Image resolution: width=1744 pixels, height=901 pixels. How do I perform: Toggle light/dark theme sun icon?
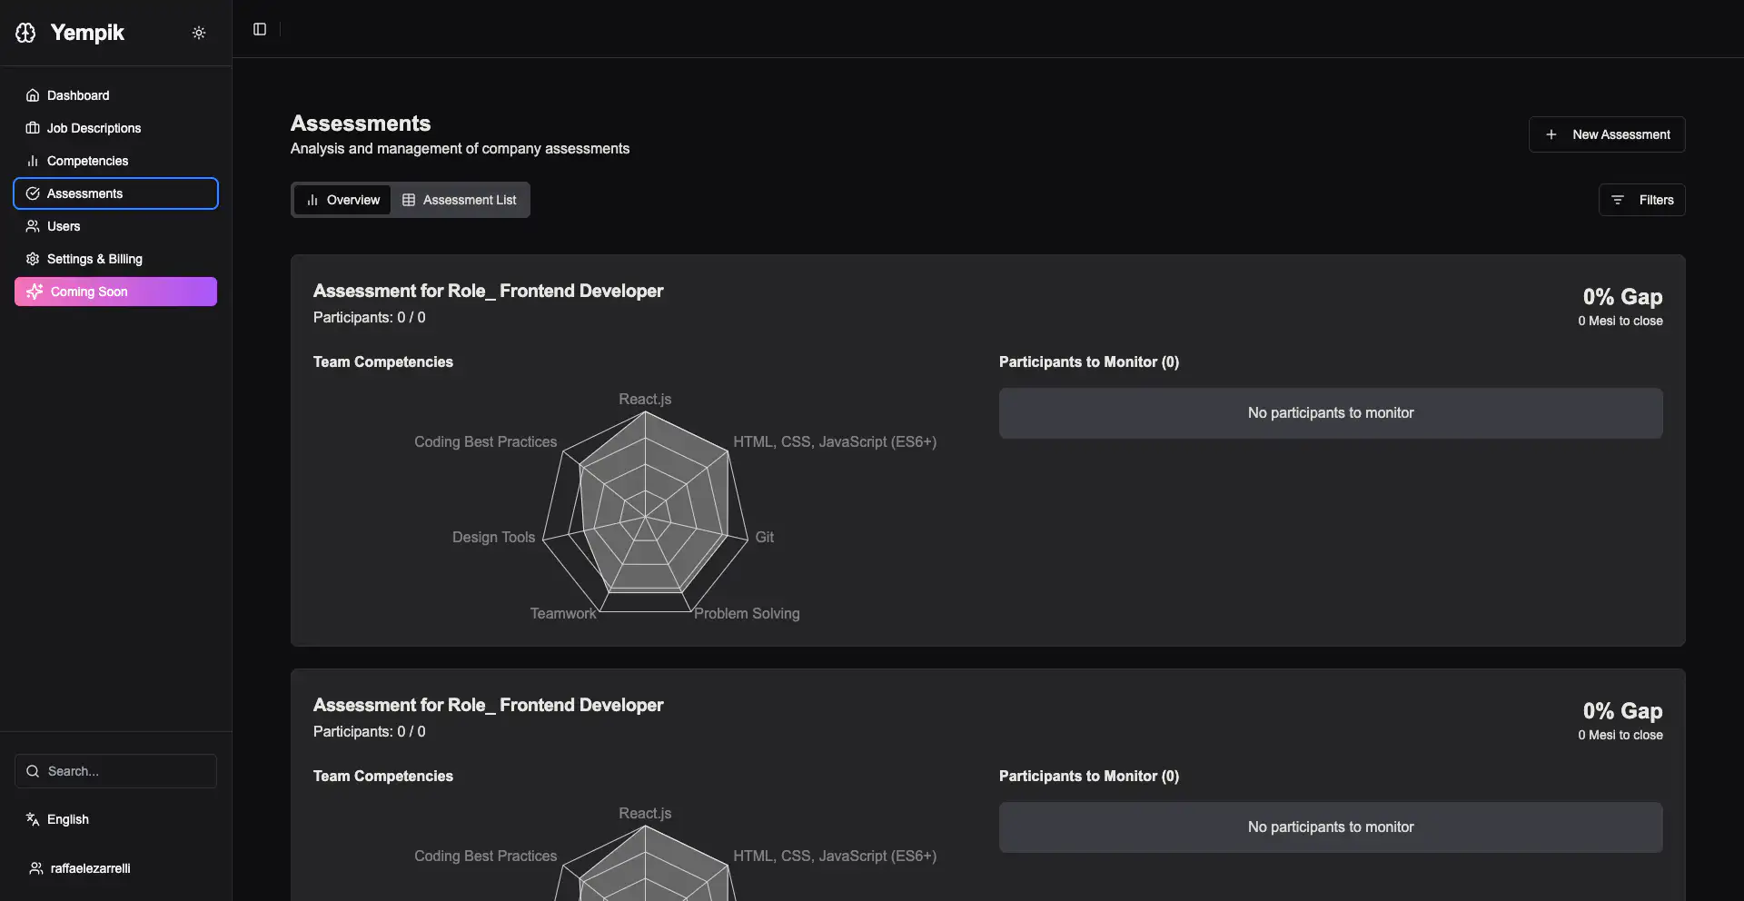(x=199, y=33)
